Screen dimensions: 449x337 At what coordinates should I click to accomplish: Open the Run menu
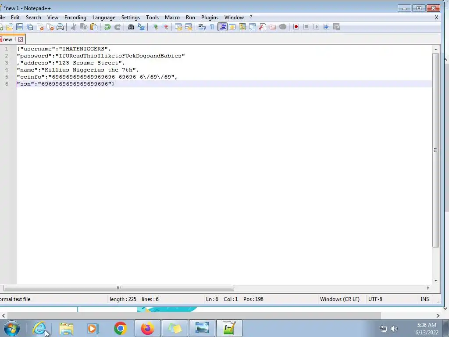tap(190, 18)
